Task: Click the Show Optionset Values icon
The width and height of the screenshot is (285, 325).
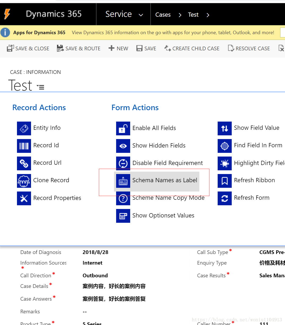Action: [x=123, y=216]
